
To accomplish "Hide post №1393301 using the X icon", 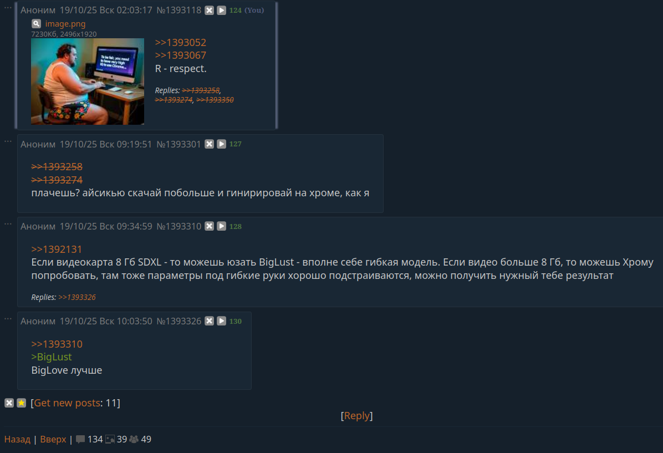I will (x=210, y=144).
